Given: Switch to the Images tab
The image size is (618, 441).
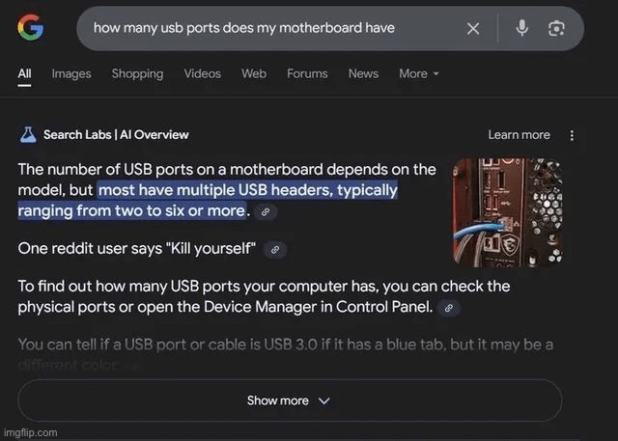Looking at the screenshot, I should 71,73.
